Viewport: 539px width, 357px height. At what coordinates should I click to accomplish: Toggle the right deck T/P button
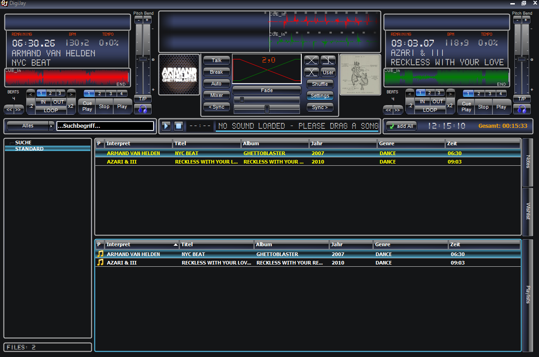coord(522,99)
